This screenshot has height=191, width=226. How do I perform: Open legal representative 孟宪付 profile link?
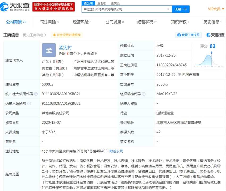pyautogui.click(x=65, y=47)
